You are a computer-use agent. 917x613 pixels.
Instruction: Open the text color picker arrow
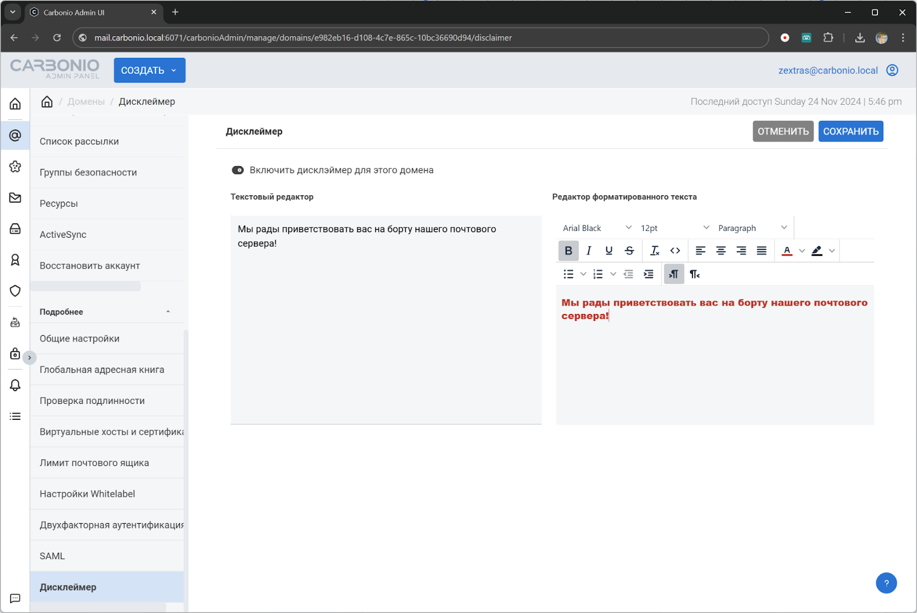pos(802,250)
